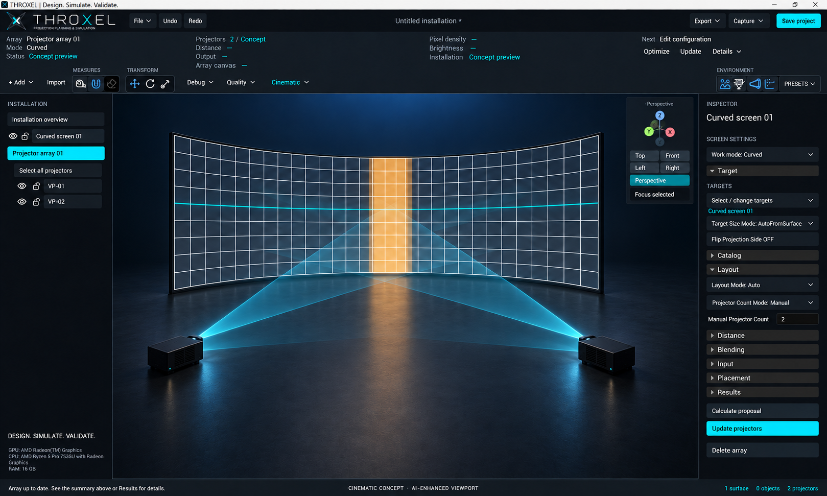Click the Update projectors button

tap(762, 429)
